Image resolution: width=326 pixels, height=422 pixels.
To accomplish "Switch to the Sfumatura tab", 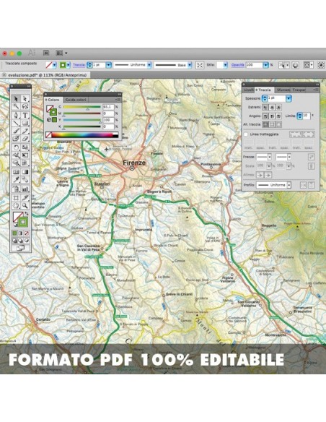I will (283, 90).
